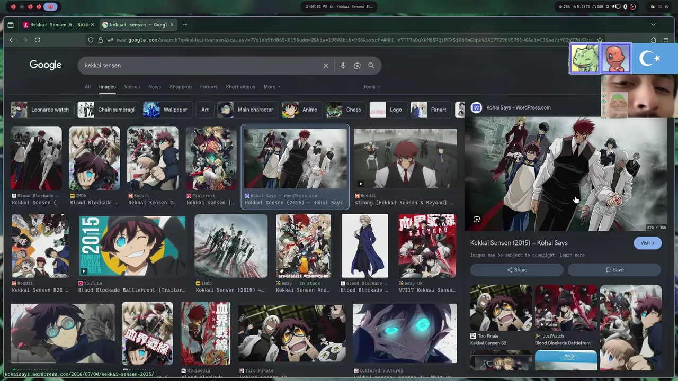Search inside image with lens icon on preview
Viewport: 678px width, 381px height.
[x=477, y=220]
